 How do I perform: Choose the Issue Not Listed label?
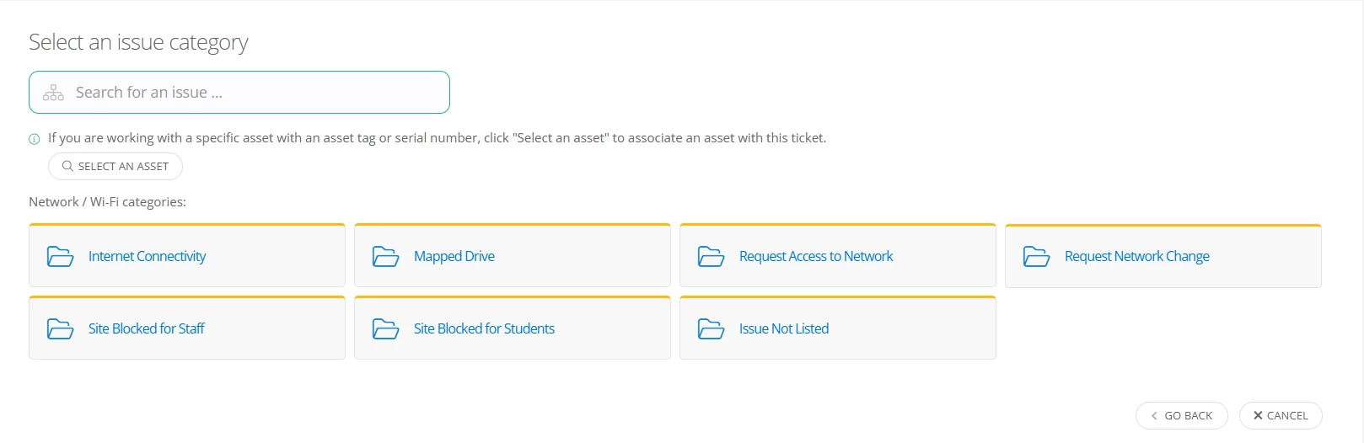tap(784, 328)
